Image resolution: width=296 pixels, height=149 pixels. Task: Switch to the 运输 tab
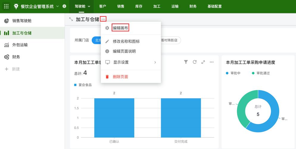[x=175, y=6]
